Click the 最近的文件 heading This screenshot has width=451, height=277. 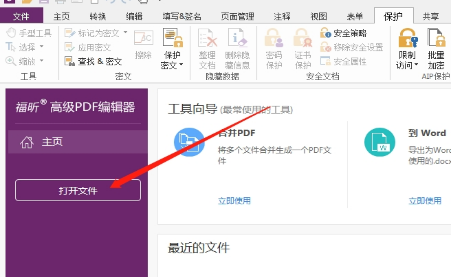199,248
